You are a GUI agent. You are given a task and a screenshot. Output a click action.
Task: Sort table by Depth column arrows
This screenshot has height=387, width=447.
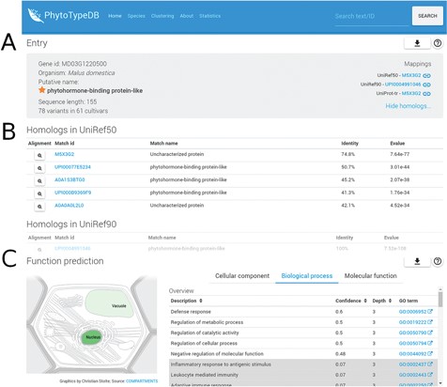[390, 301]
